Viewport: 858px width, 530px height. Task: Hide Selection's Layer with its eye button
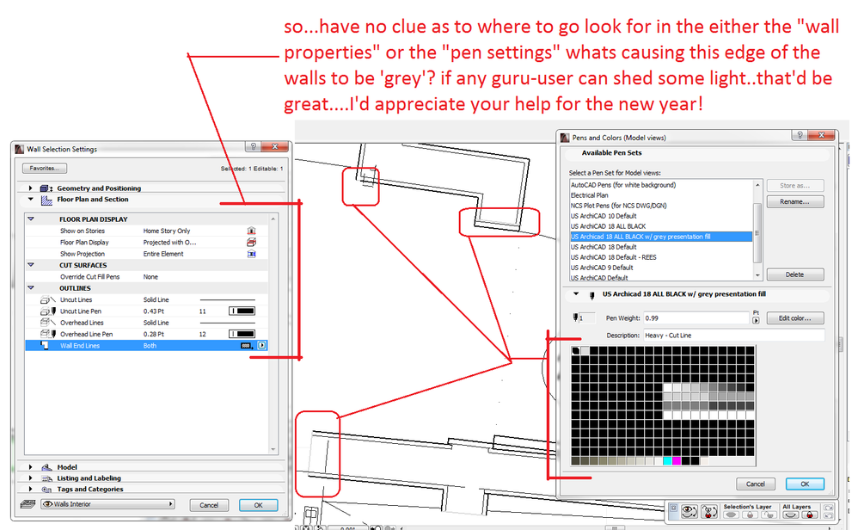click(731, 515)
